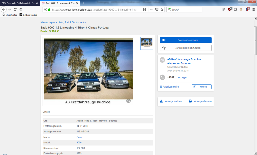Image resolution: width=257 pixels, height=155 pixels.
Task: Click the price text Preis: 3.999 €
Action: [x=50, y=31]
